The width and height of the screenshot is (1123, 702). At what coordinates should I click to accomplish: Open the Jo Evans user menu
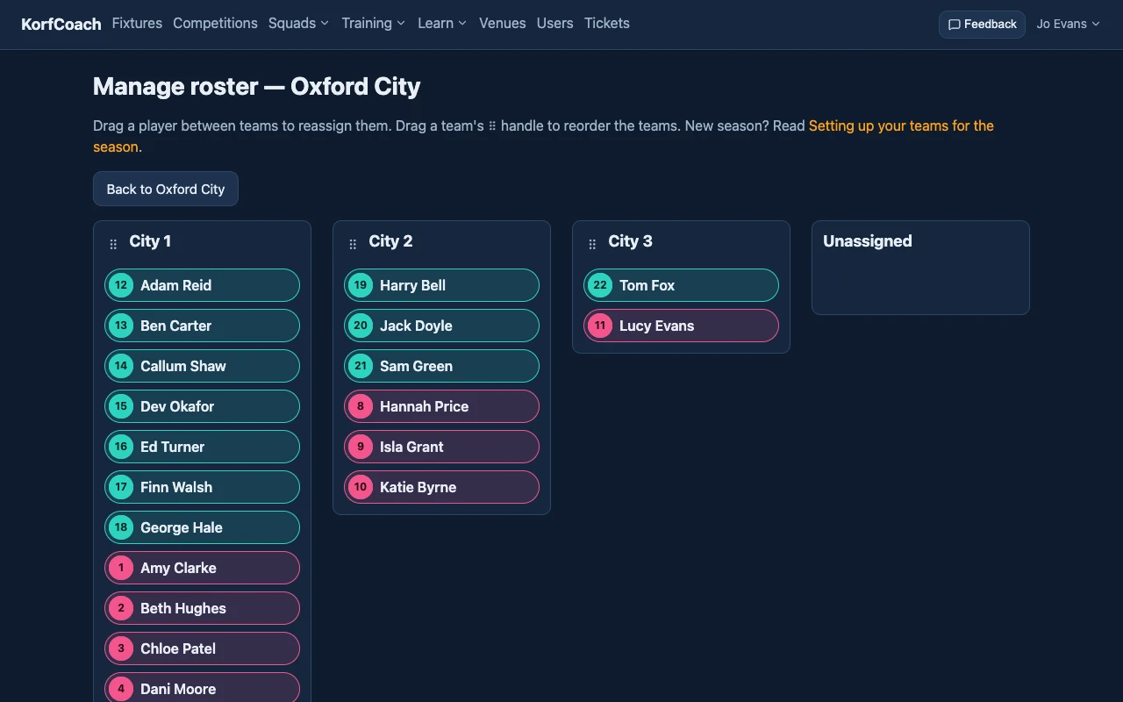(x=1068, y=25)
